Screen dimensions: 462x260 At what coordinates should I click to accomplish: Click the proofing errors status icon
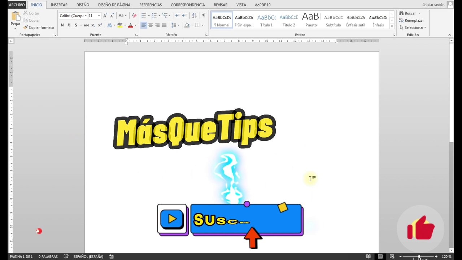tap(66, 256)
